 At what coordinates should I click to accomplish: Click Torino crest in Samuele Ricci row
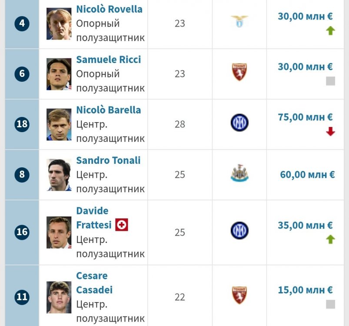(x=239, y=72)
